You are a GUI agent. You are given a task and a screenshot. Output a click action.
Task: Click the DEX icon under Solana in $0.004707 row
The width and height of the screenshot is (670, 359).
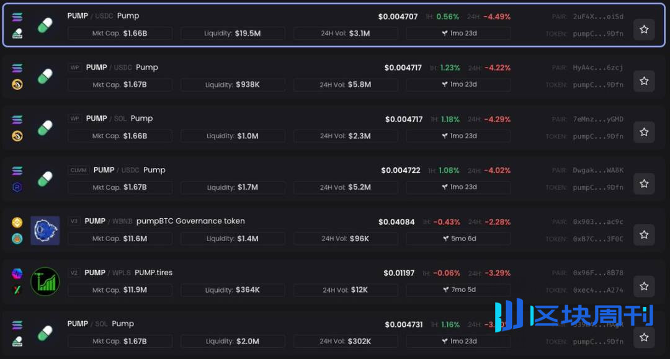[x=17, y=33]
